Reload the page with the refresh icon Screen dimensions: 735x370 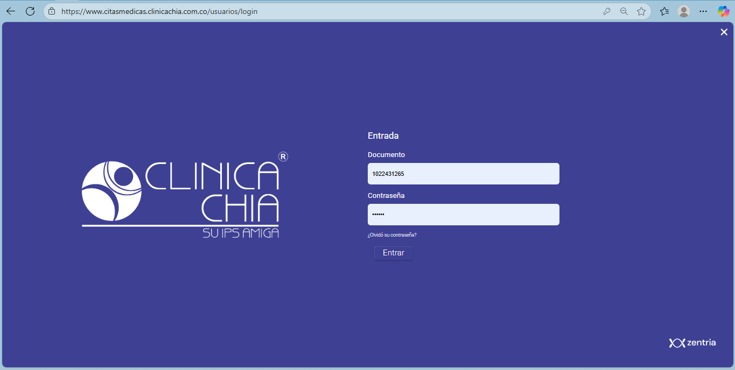(30, 11)
